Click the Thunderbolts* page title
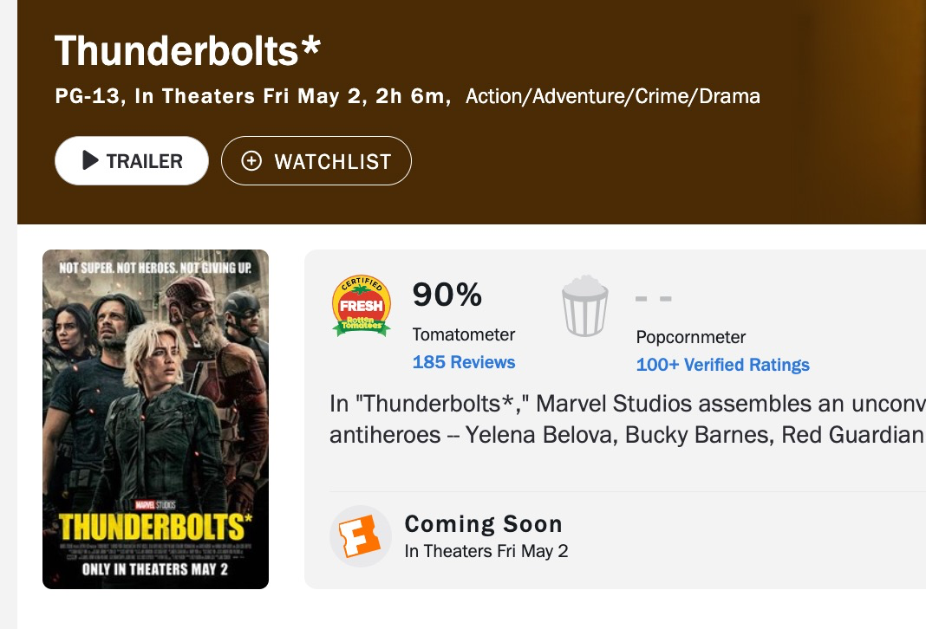The height and width of the screenshot is (629, 926). pyautogui.click(x=188, y=51)
